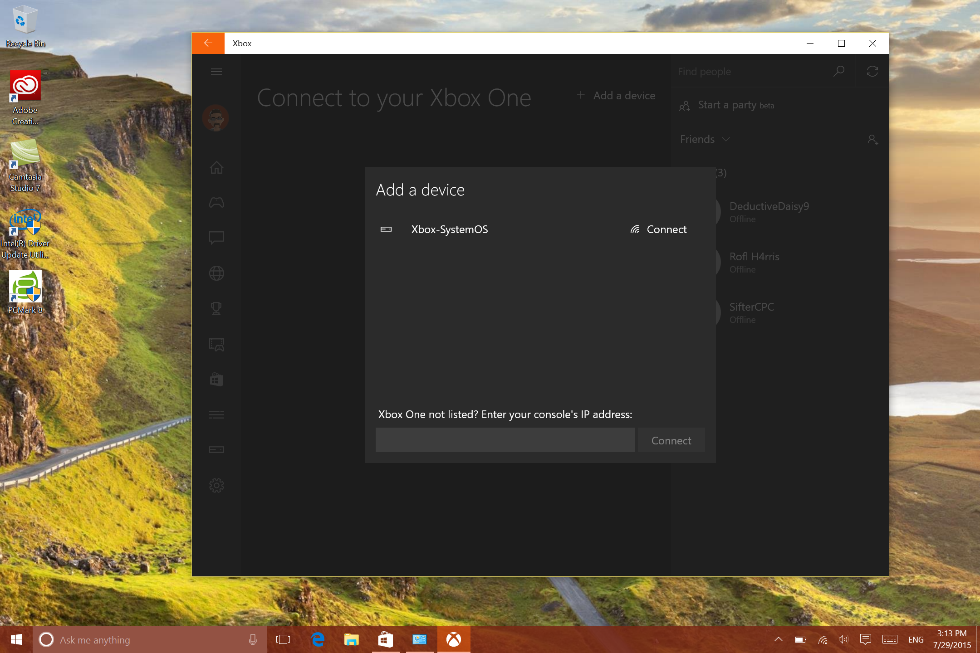Image resolution: width=980 pixels, height=653 pixels.
Task: Open the Store bag icon in sidebar
Action: [x=216, y=379]
